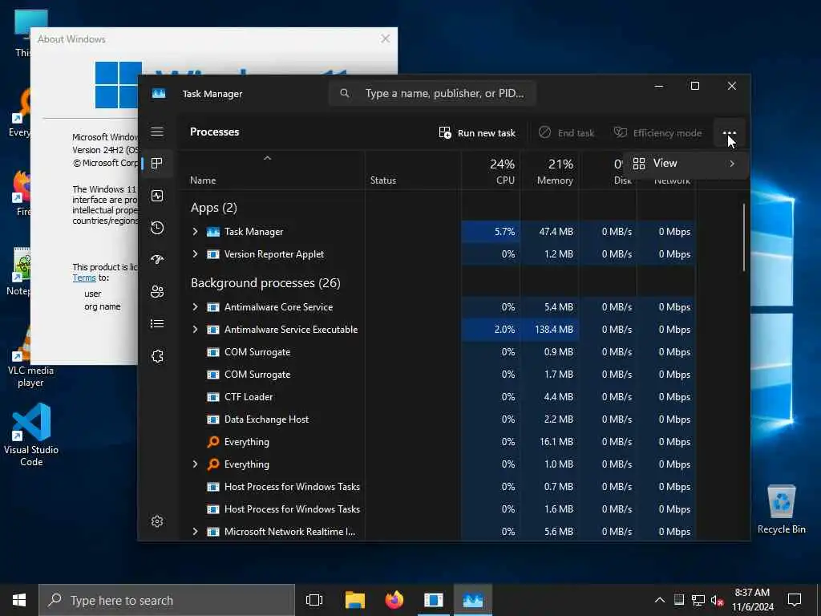821x616 pixels.
Task: Click Task Manager taskbar icon
Action: pyautogui.click(x=473, y=600)
